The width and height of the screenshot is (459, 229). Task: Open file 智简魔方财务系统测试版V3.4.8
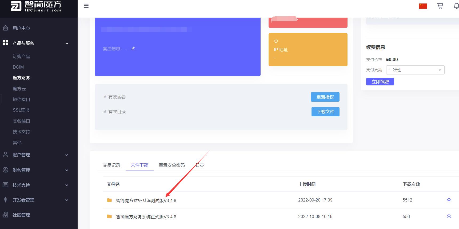[x=146, y=200]
